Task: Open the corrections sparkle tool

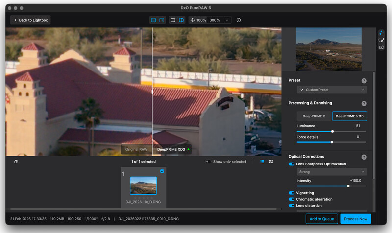Action: pos(381,33)
